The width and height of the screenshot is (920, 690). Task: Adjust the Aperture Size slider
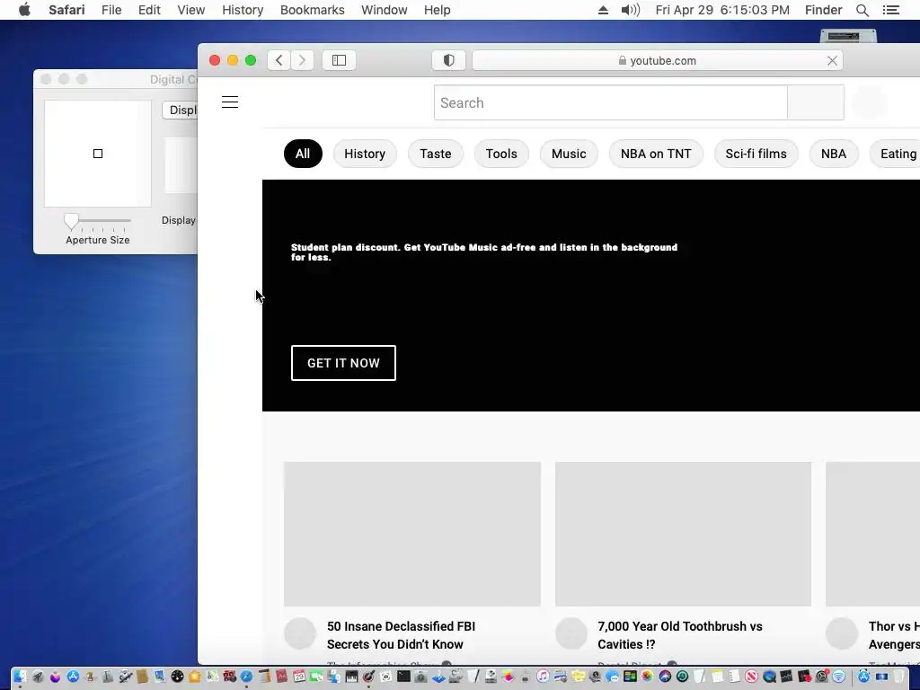tap(71, 221)
